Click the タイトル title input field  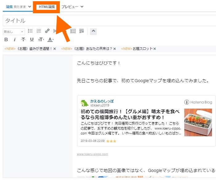click(x=109, y=21)
